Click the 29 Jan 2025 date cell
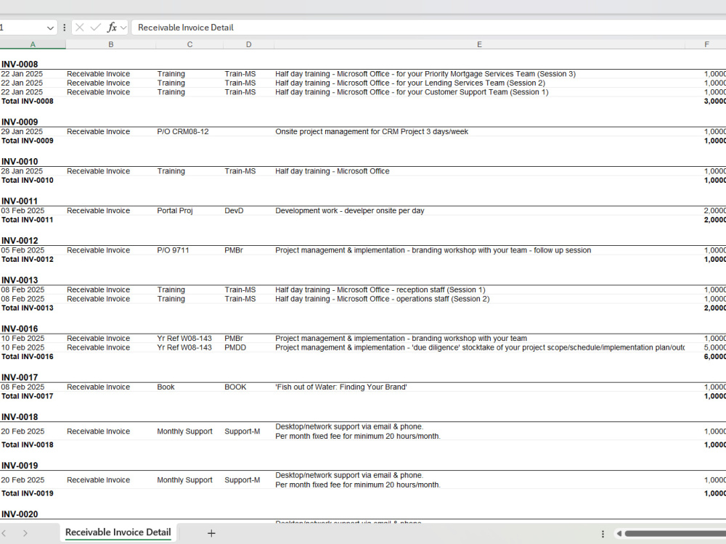This screenshot has width=726, height=544. [x=22, y=132]
